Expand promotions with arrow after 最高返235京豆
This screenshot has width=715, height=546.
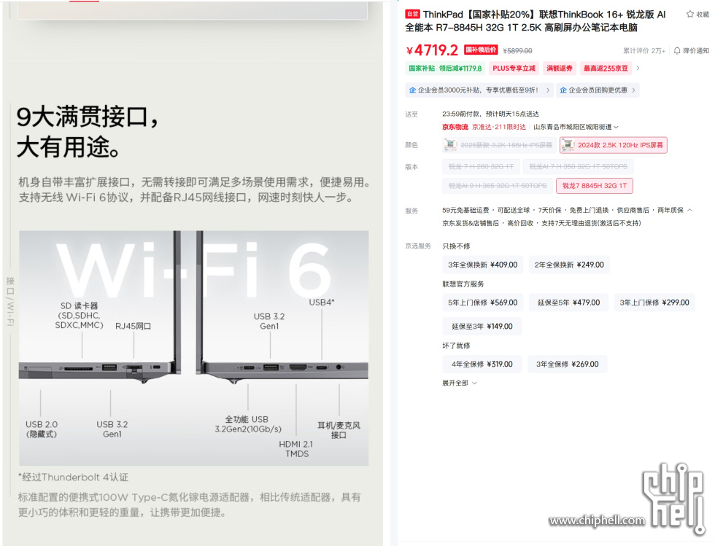pos(638,68)
